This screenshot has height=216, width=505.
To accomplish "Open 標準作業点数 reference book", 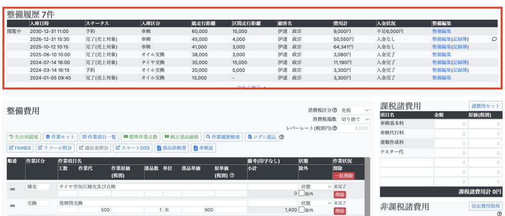I will coord(140,137).
